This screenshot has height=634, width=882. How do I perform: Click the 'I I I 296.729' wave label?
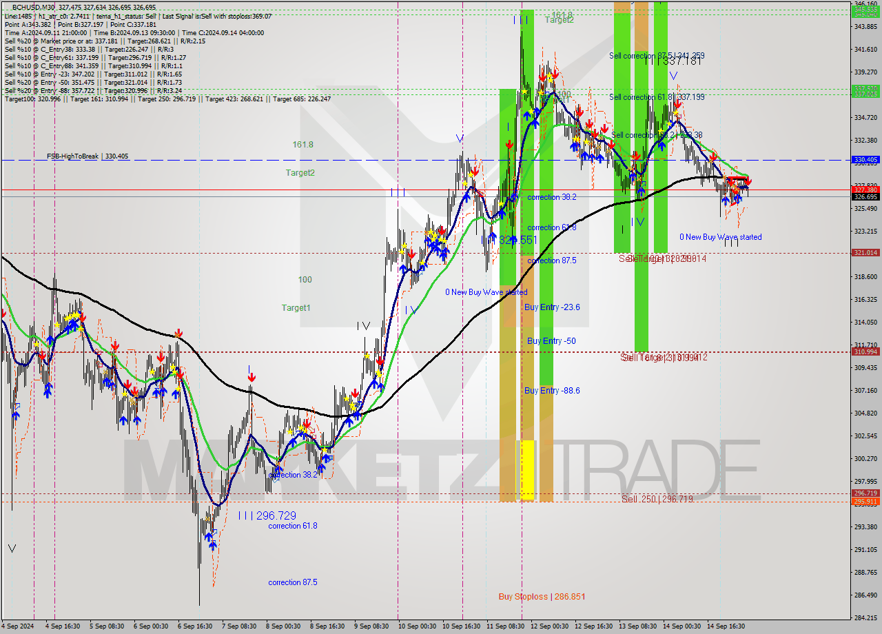coord(267,515)
